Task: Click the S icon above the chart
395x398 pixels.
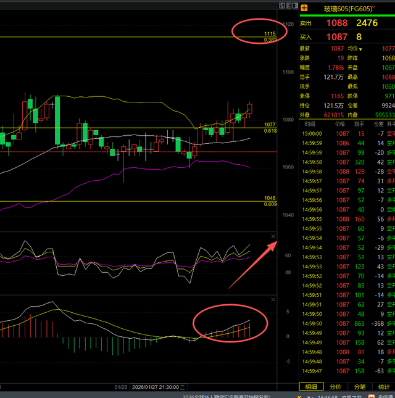Action: click(x=282, y=6)
